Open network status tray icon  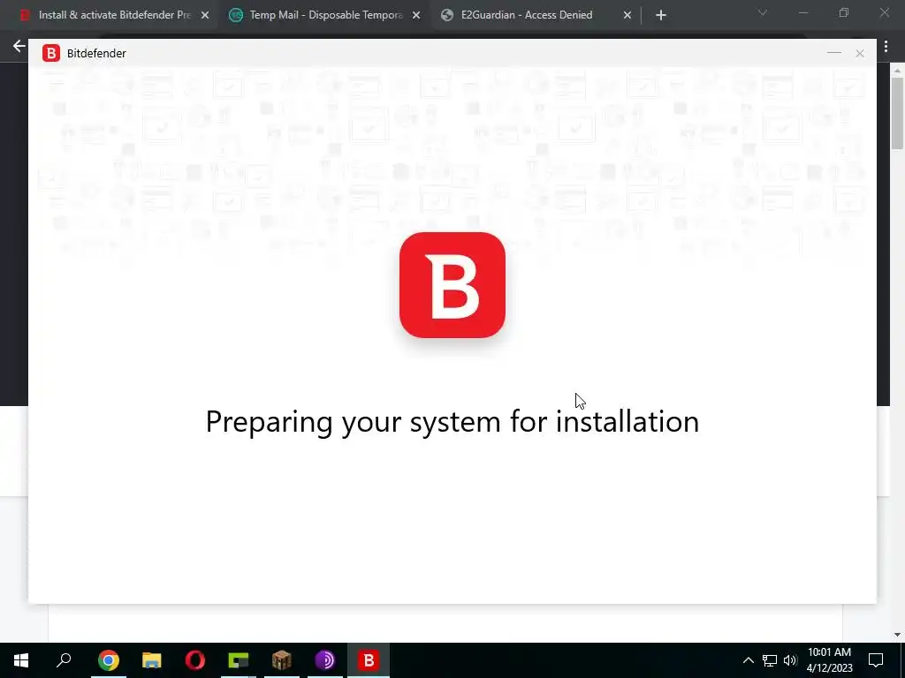pyautogui.click(x=770, y=660)
